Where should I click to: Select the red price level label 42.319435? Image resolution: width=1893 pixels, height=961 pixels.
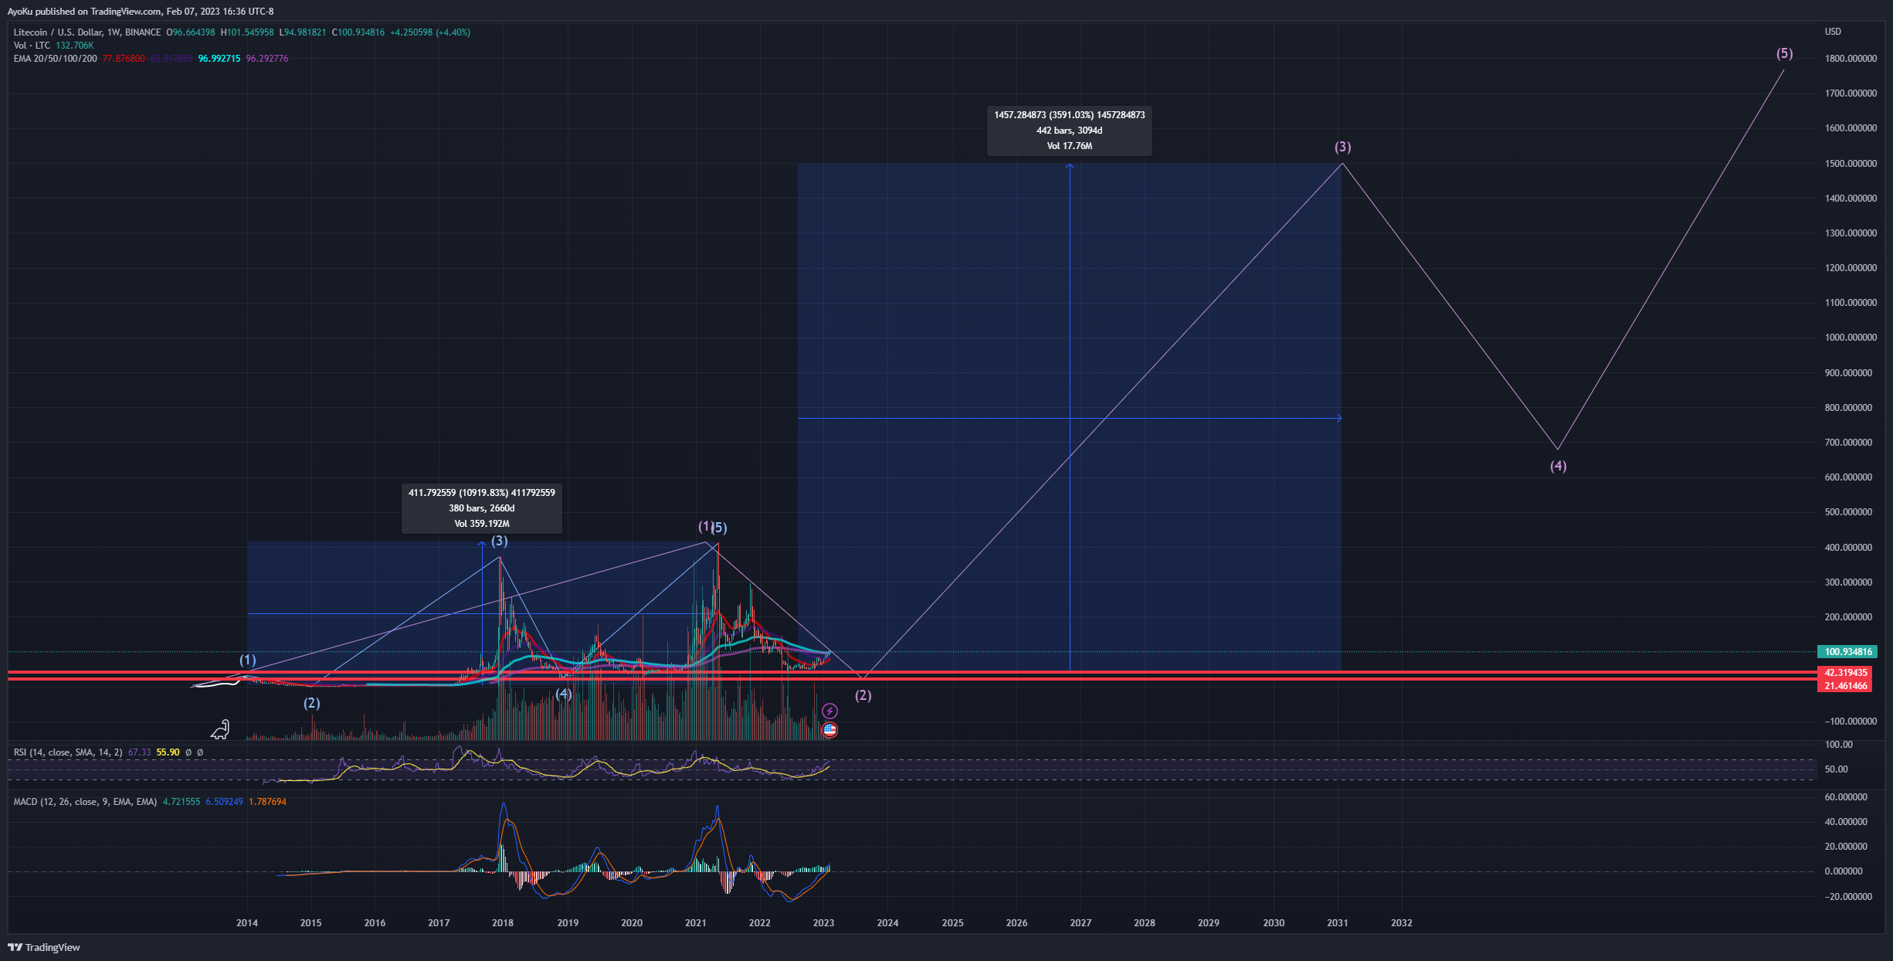[1845, 673]
